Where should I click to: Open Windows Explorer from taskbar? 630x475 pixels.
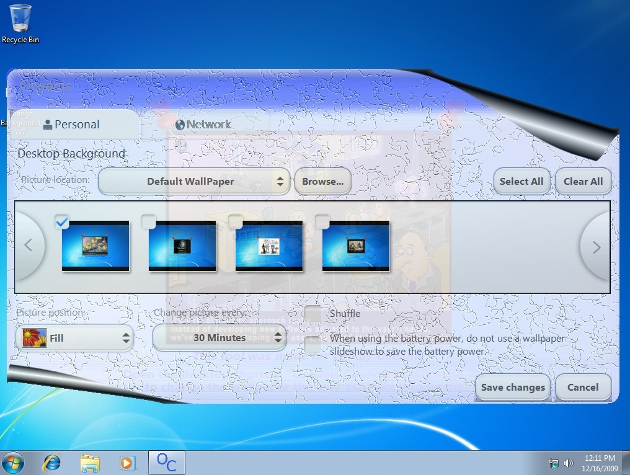[x=89, y=463]
